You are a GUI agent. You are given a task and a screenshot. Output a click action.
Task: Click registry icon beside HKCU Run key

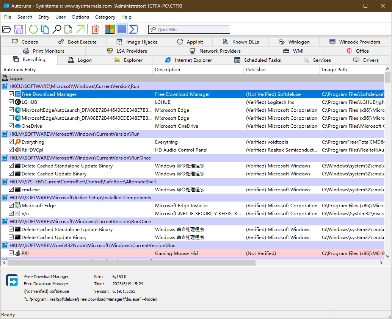click(5, 86)
